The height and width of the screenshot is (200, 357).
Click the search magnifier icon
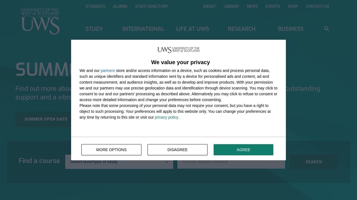click(327, 29)
